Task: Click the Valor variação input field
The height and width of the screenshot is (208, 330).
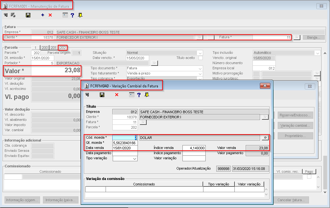Action: pyautogui.click(x=194, y=158)
